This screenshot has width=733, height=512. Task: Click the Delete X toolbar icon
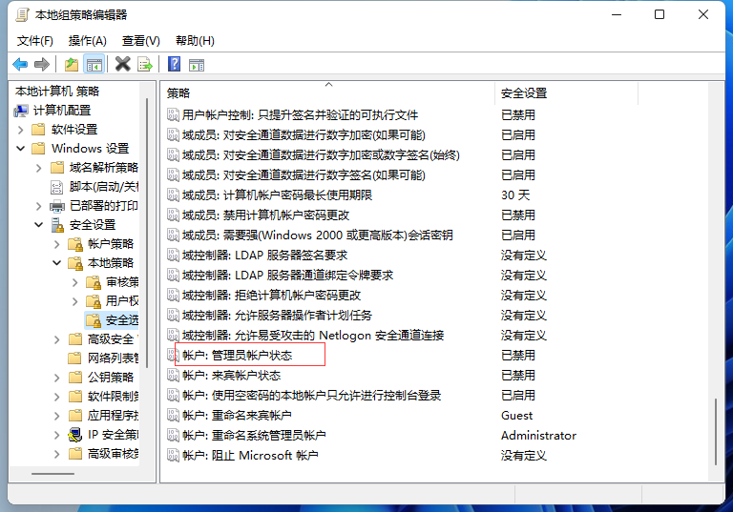pyautogui.click(x=122, y=64)
